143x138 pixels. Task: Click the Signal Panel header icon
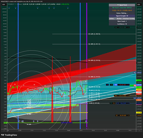[x=118, y=5]
